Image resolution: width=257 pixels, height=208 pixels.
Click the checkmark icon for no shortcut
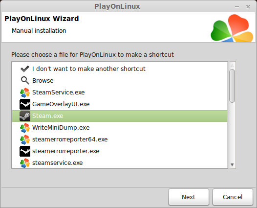click(25, 69)
